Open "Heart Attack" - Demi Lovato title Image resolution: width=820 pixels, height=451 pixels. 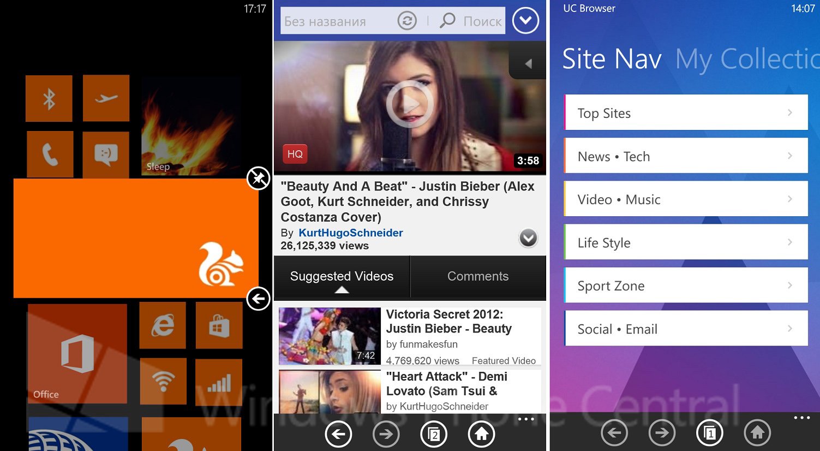pyautogui.click(x=446, y=384)
